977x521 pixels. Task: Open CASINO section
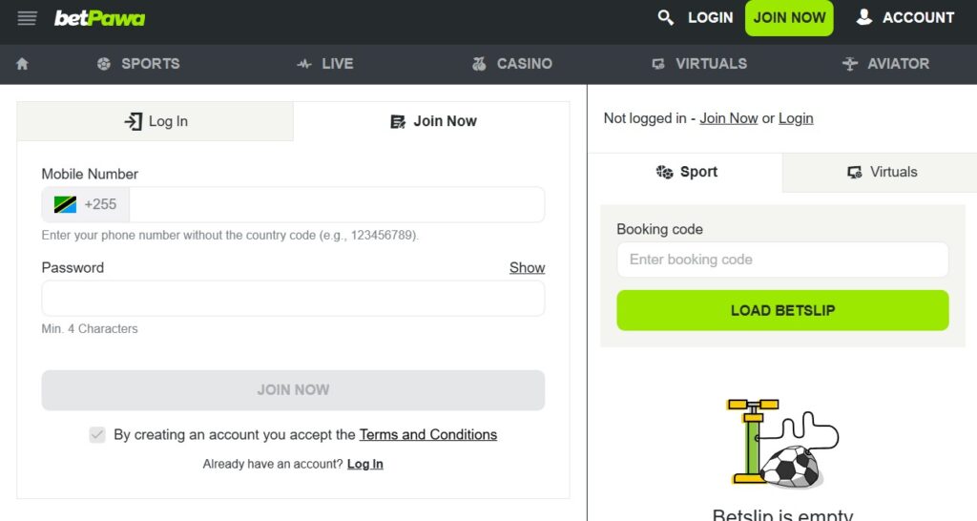pyautogui.click(x=512, y=64)
